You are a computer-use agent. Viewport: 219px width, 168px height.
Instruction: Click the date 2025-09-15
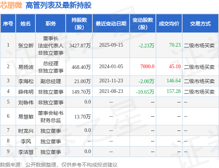111,45
